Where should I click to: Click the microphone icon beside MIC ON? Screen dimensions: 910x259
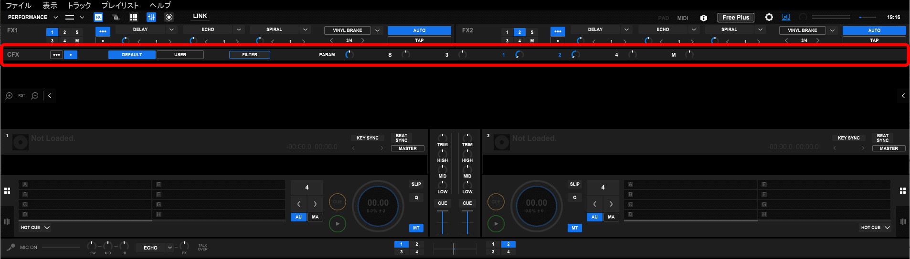(x=11, y=248)
